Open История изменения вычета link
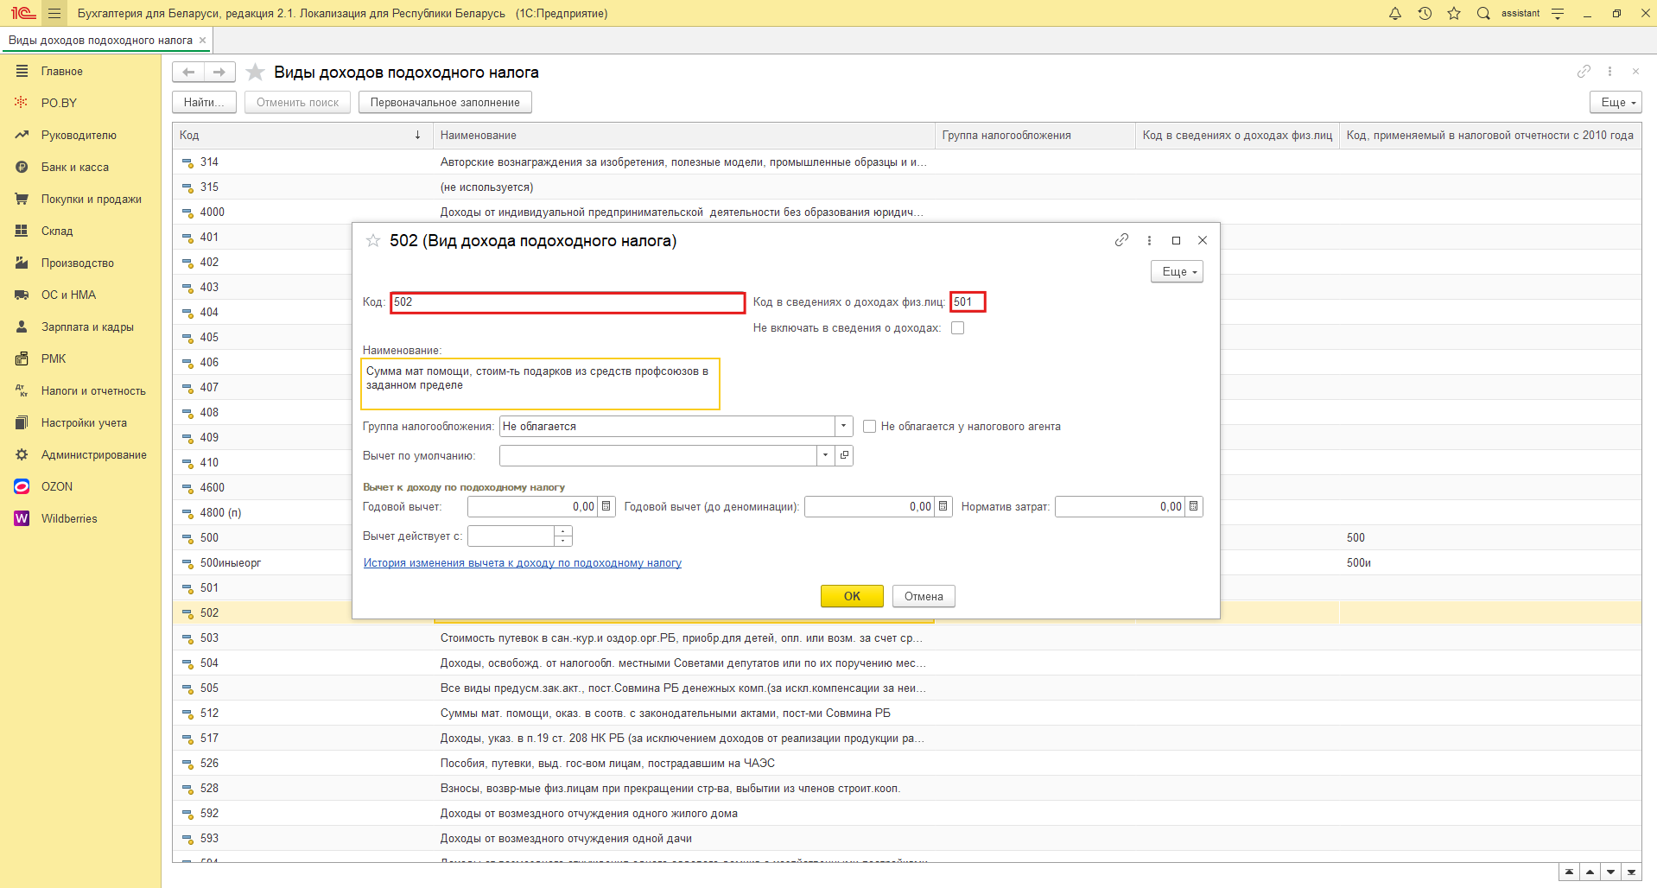The height and width of the screenshot is (888, 1657). coord(522,563)
